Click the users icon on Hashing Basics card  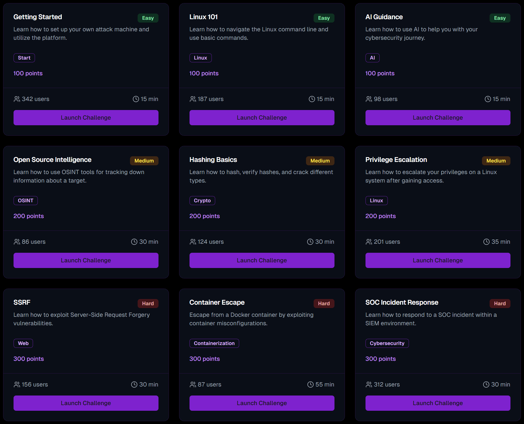(x=193, y=241)
